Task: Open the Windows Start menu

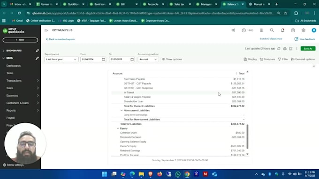Action: 104,174
